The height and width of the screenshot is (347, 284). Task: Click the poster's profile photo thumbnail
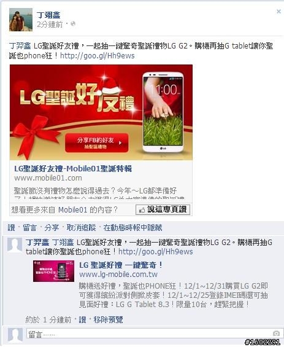21,20
